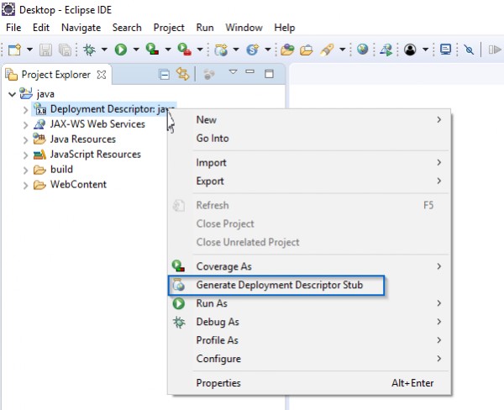The width and height of the screenshot is (504, 410).
Task: Open the web browser globe icon
Action: pos(363,50)
